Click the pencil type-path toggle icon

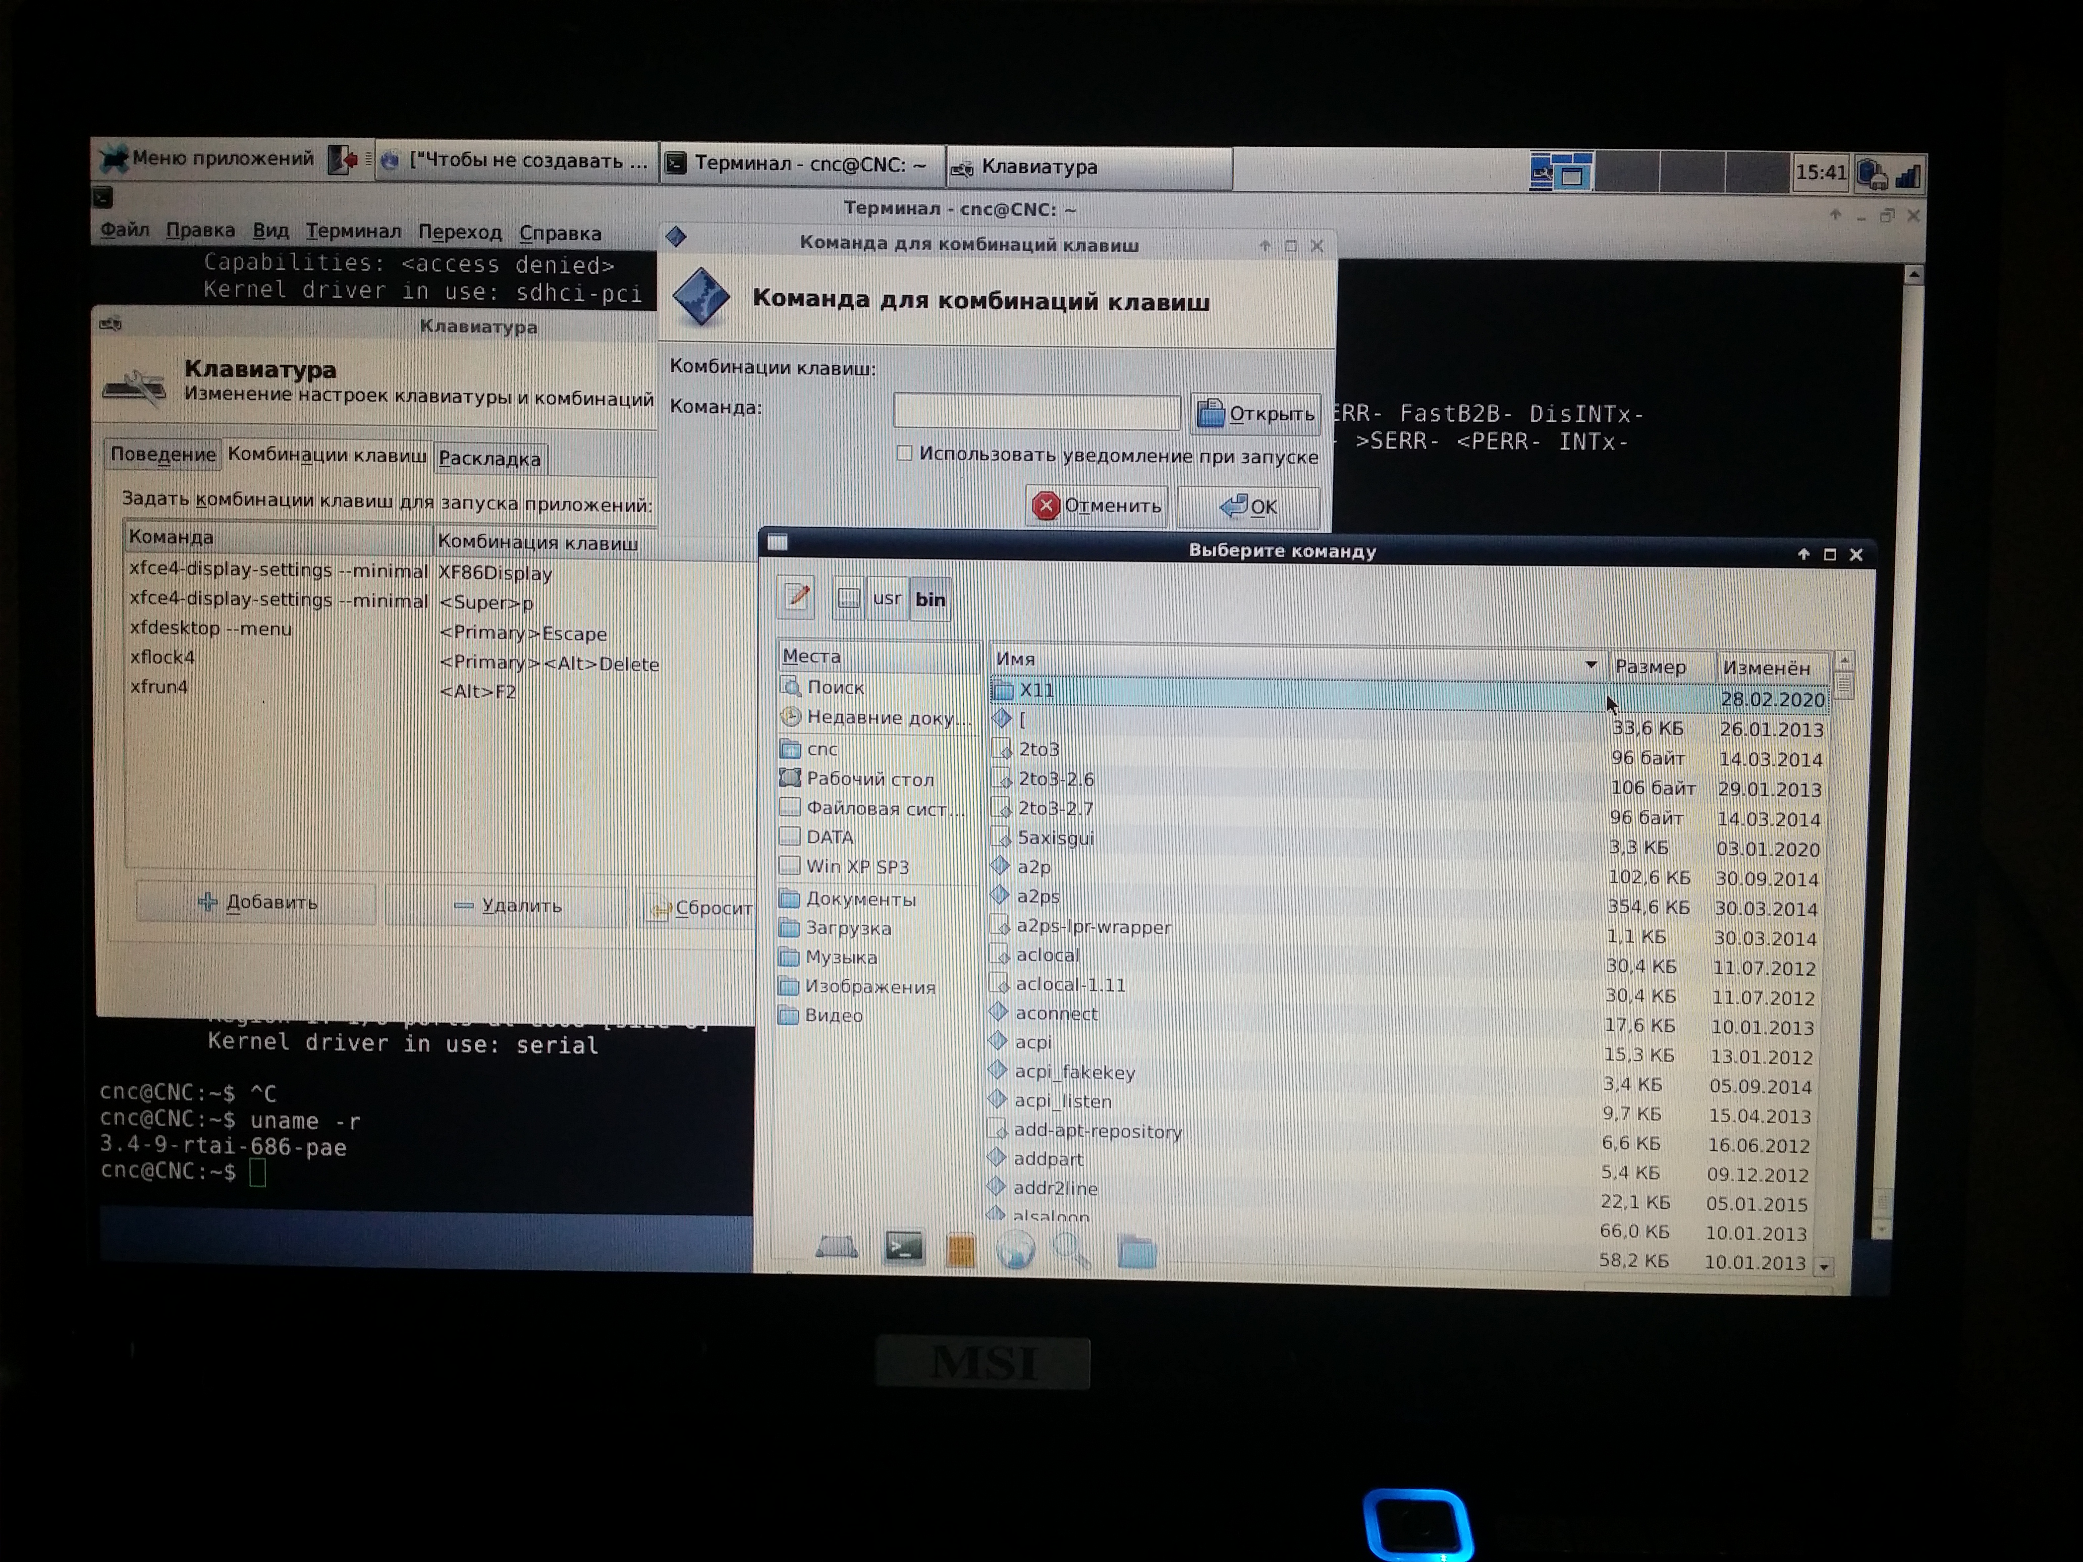click(x=798, y=596)
